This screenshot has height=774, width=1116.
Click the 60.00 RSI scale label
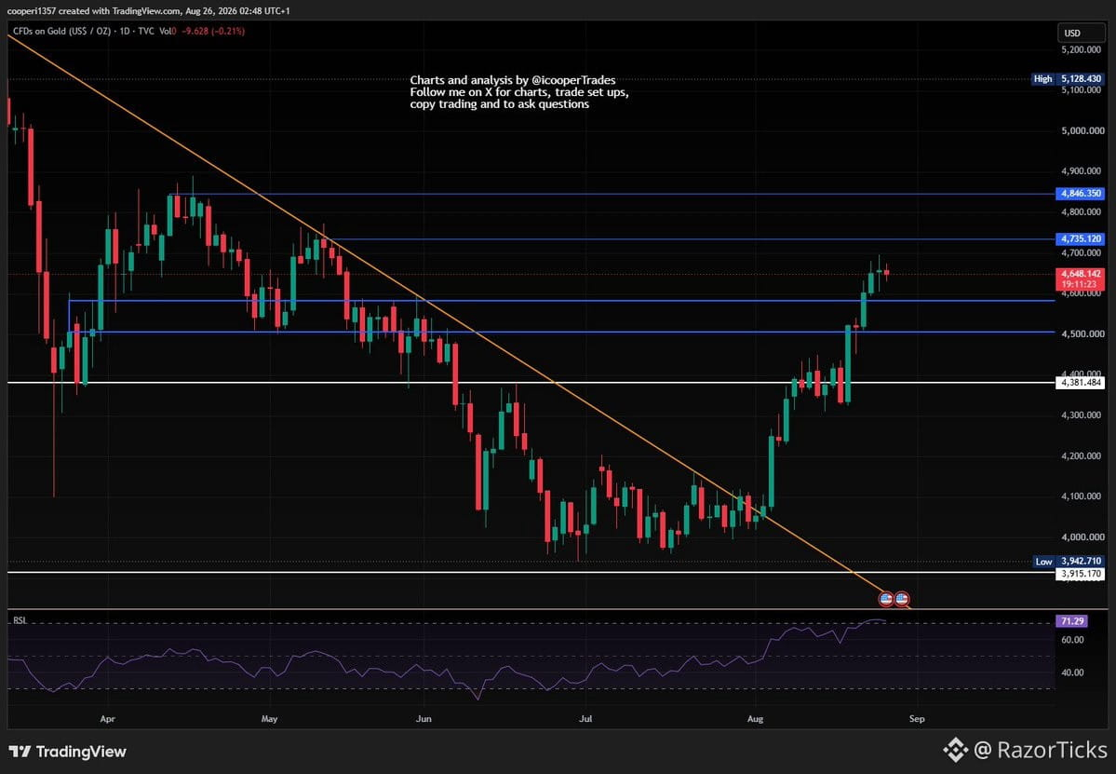point(1072,640)
